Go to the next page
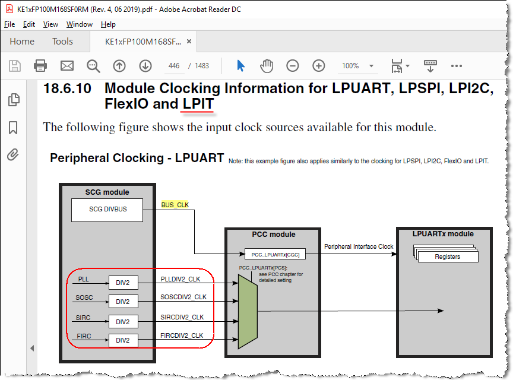The image size is (513, 380). [x=145, y=66]
